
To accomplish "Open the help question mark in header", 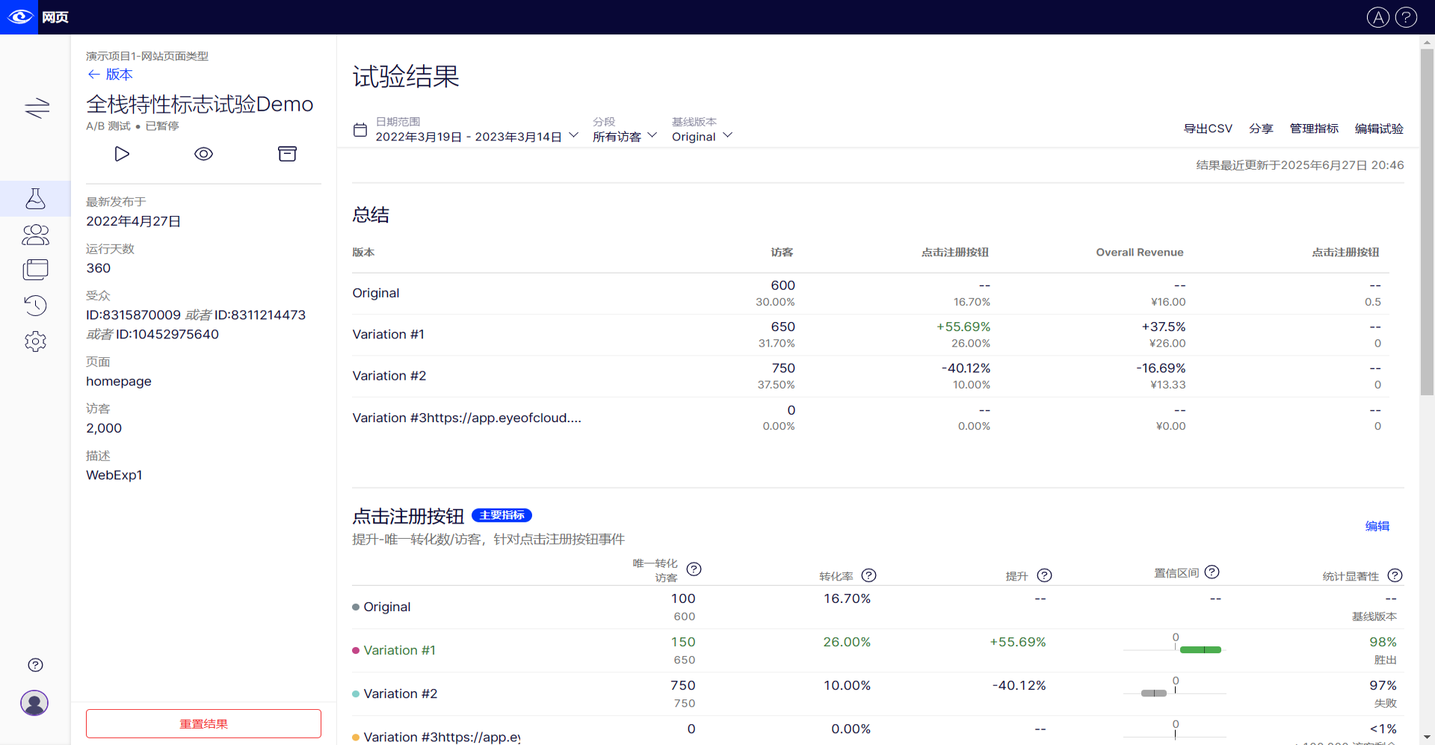I will [1406, 17].
